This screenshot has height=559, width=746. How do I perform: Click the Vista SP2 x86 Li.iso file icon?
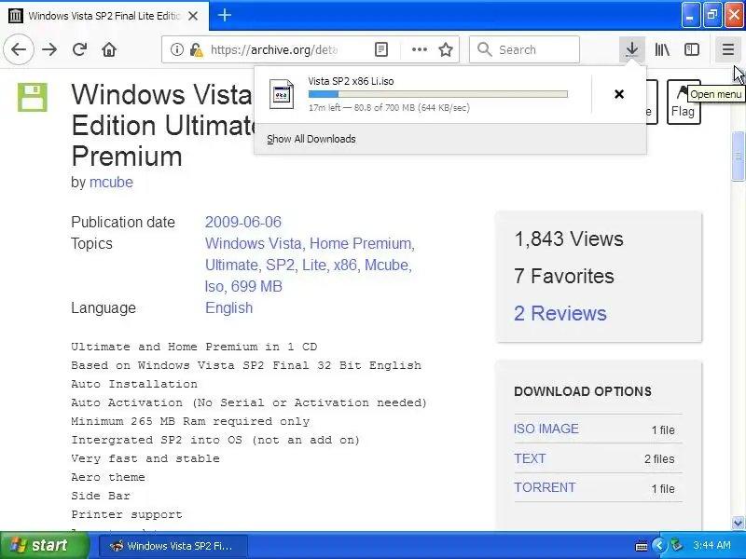point(282,94)
